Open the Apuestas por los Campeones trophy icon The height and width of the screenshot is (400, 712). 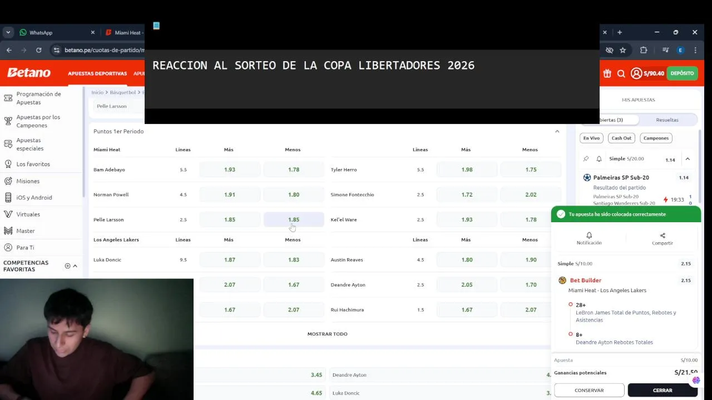8,121
